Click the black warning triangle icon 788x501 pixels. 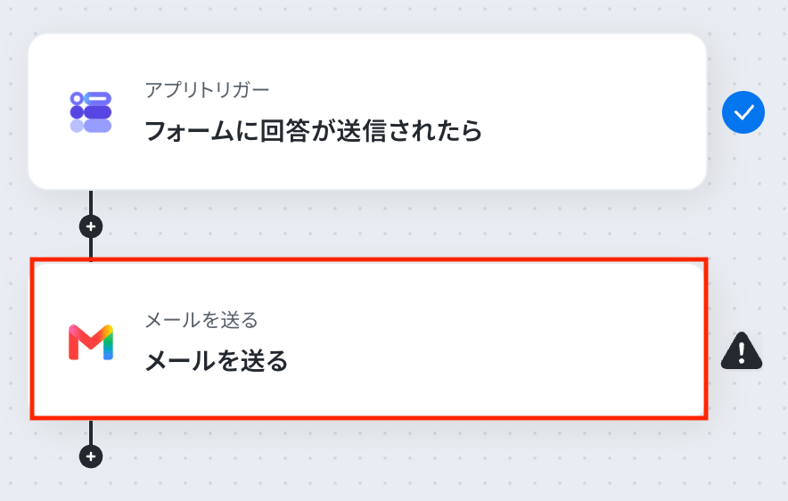[x=742, y=350]
